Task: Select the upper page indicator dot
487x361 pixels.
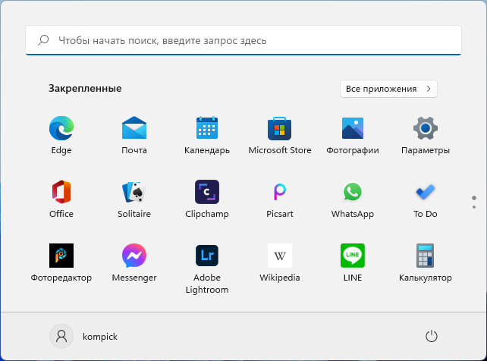Action: tap(474, 198)
